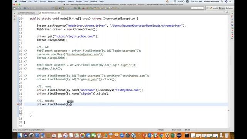
Task: Open the Navigate menu
Action: (61, 2)
